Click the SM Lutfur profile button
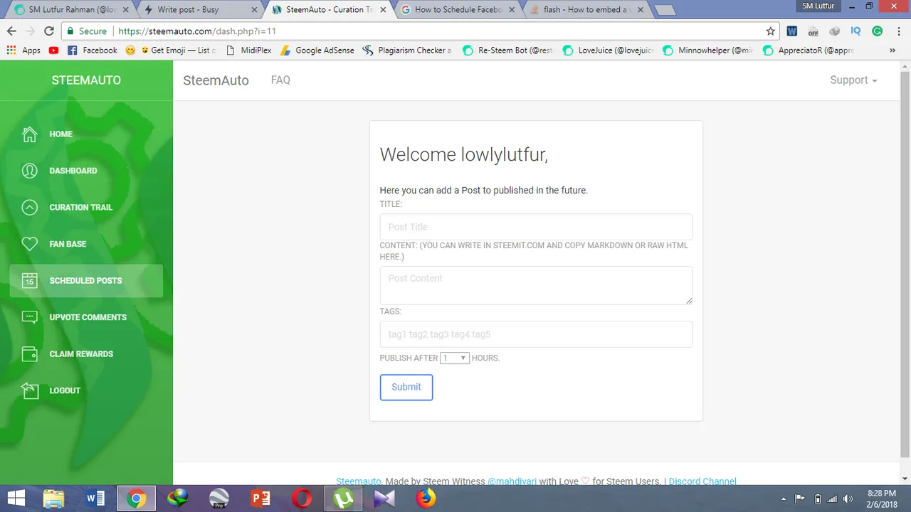The width and height of the screenshot is (911, 512). 818,6
